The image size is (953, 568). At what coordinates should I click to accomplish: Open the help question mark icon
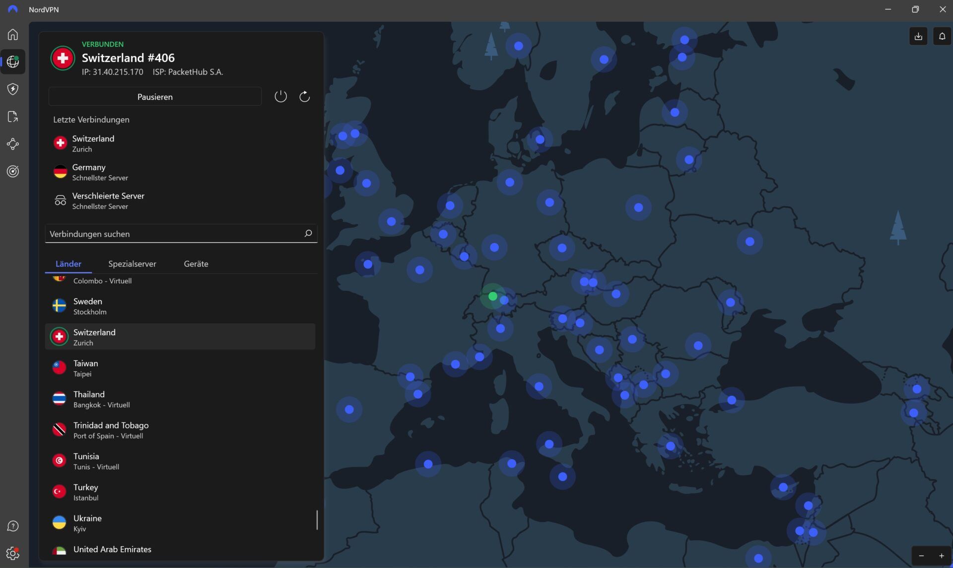(13, 526)
